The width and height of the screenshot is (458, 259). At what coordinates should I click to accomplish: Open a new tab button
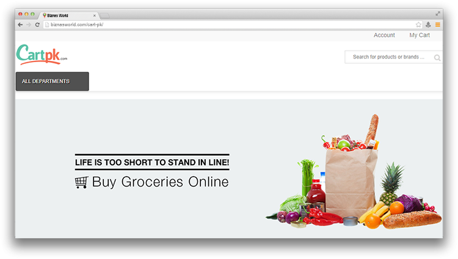coord(104,15)
